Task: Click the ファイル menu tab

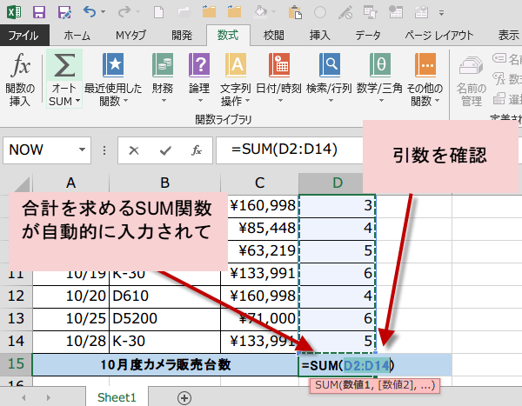Action: [23, 36]
